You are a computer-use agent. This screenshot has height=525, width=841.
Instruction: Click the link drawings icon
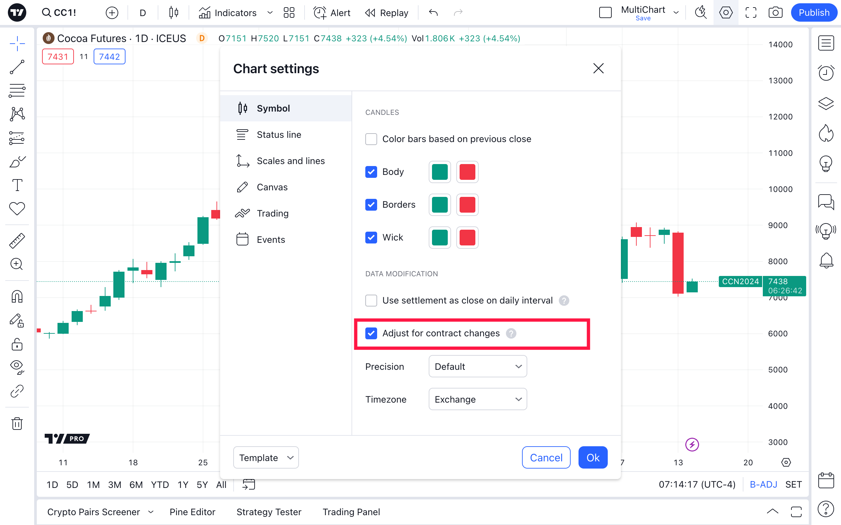click(x=17, y=391)
